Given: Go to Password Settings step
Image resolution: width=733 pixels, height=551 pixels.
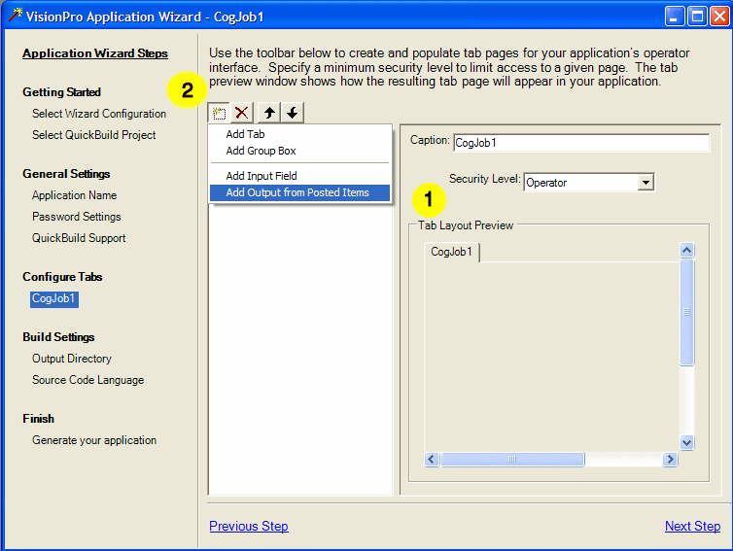Looking at the screenshot, I should point(77,217).
